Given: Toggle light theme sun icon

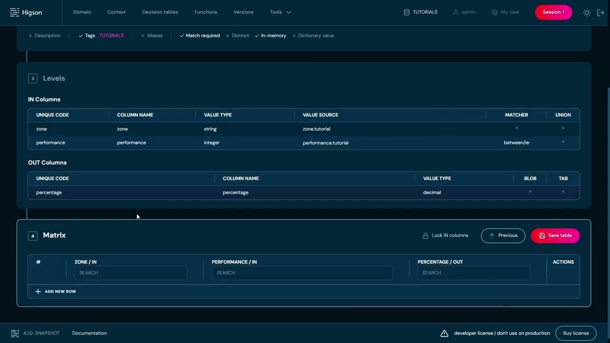Looking at the screenshot, I should (x=587, y=12).
